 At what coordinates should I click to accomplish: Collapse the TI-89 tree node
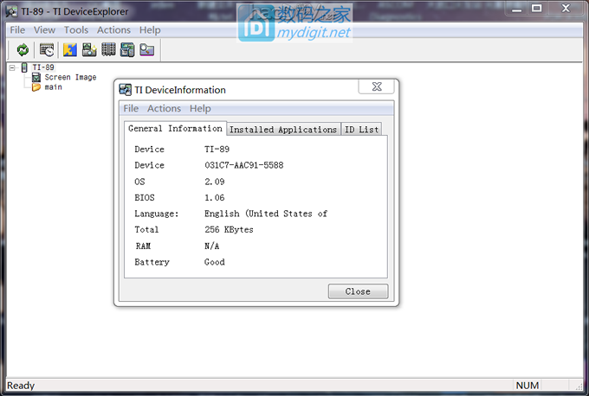click(x=12, y=67)
